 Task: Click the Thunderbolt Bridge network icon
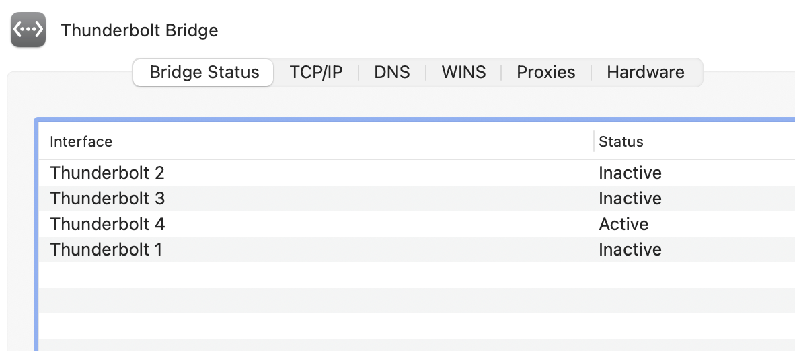(x=28, y=30)
